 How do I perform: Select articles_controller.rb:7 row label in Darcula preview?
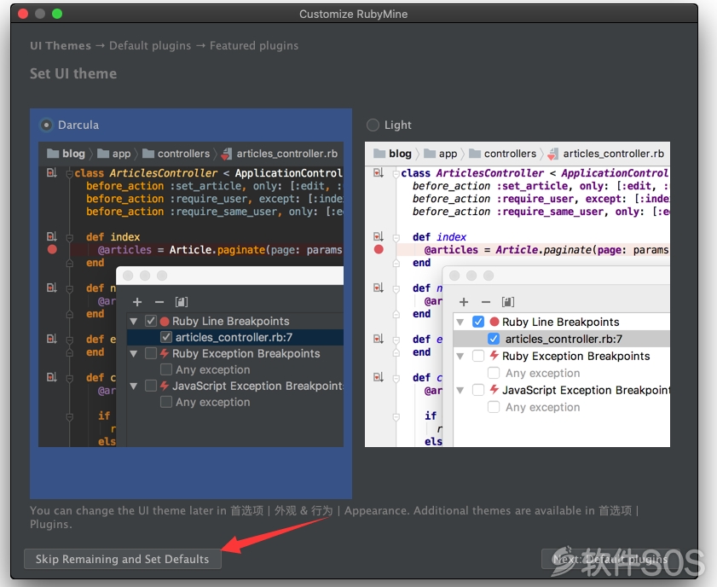point(234,337)
